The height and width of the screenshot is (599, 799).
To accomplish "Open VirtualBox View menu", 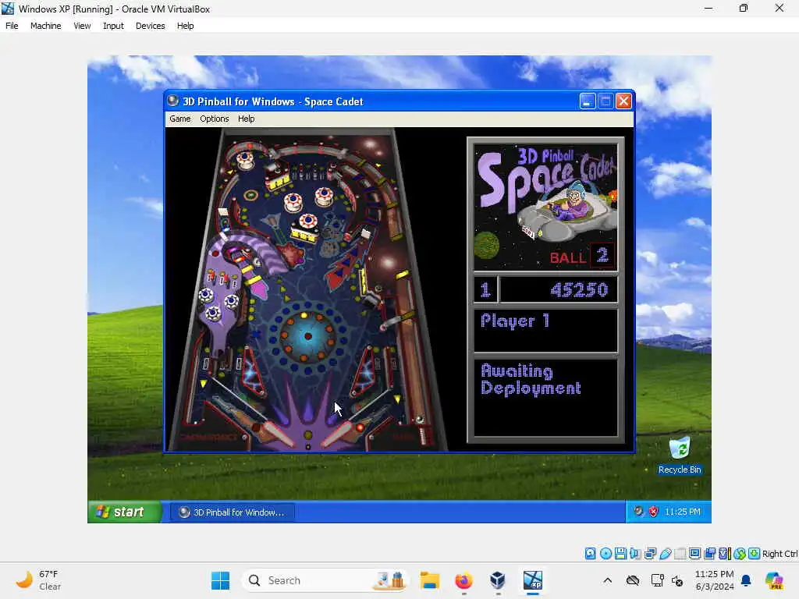I will [81, 26].
